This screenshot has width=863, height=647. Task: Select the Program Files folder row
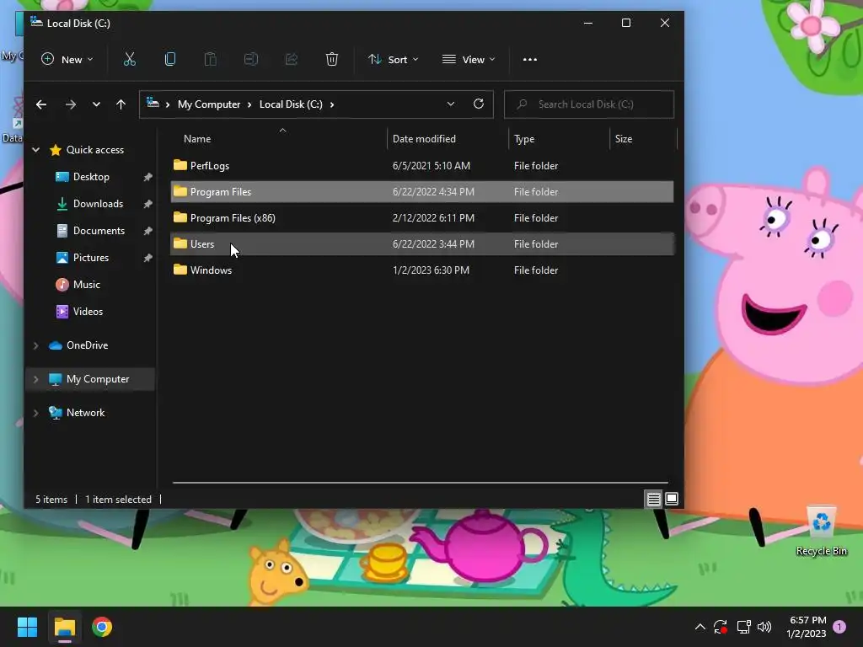pyautogui.click(x=422, y=191)
